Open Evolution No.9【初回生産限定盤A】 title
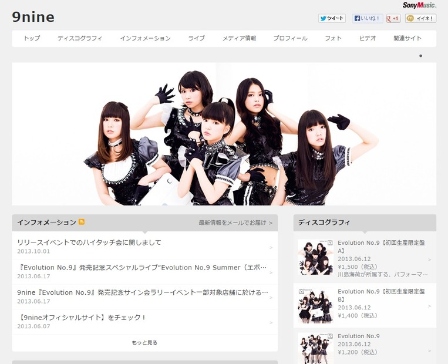Screen dimensions: 448x364 382,247
